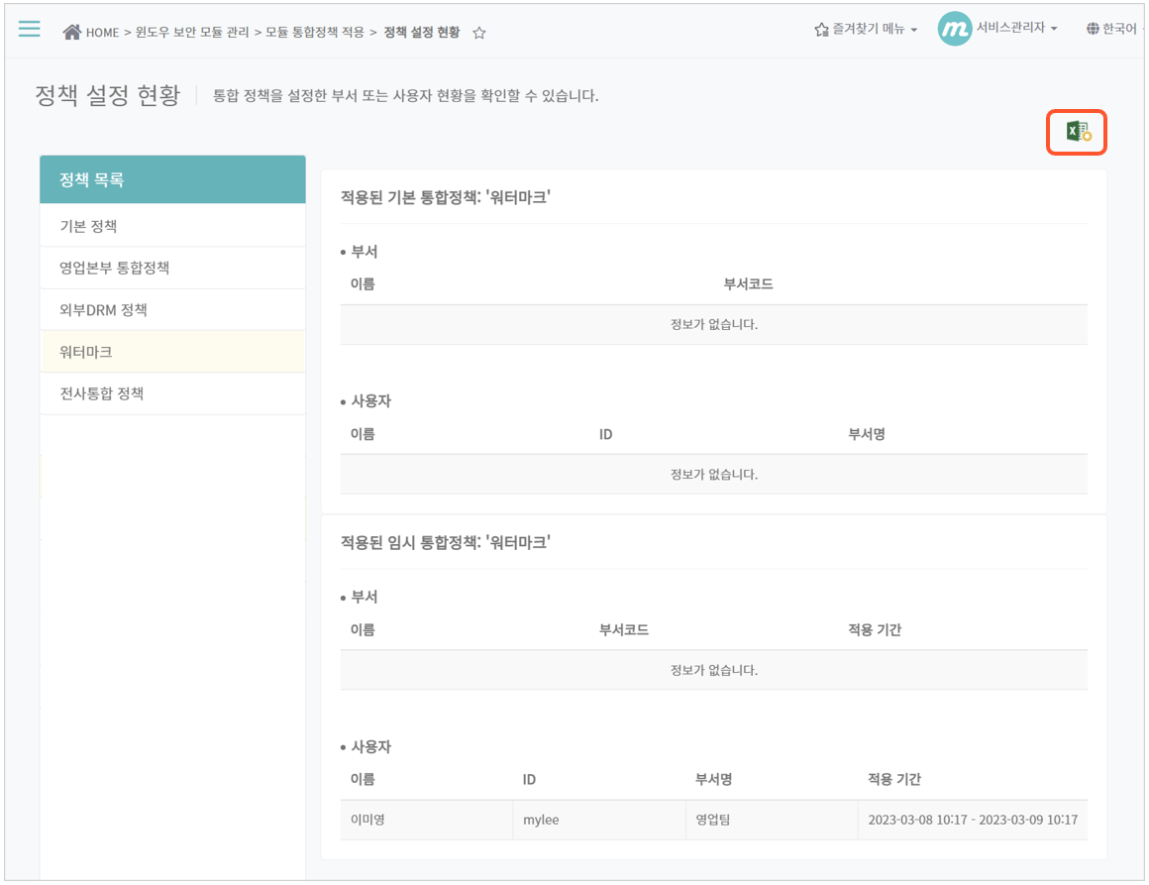Open the hamburger navigation menu
Screen dimensions: 1149x885
pos(30,29)
